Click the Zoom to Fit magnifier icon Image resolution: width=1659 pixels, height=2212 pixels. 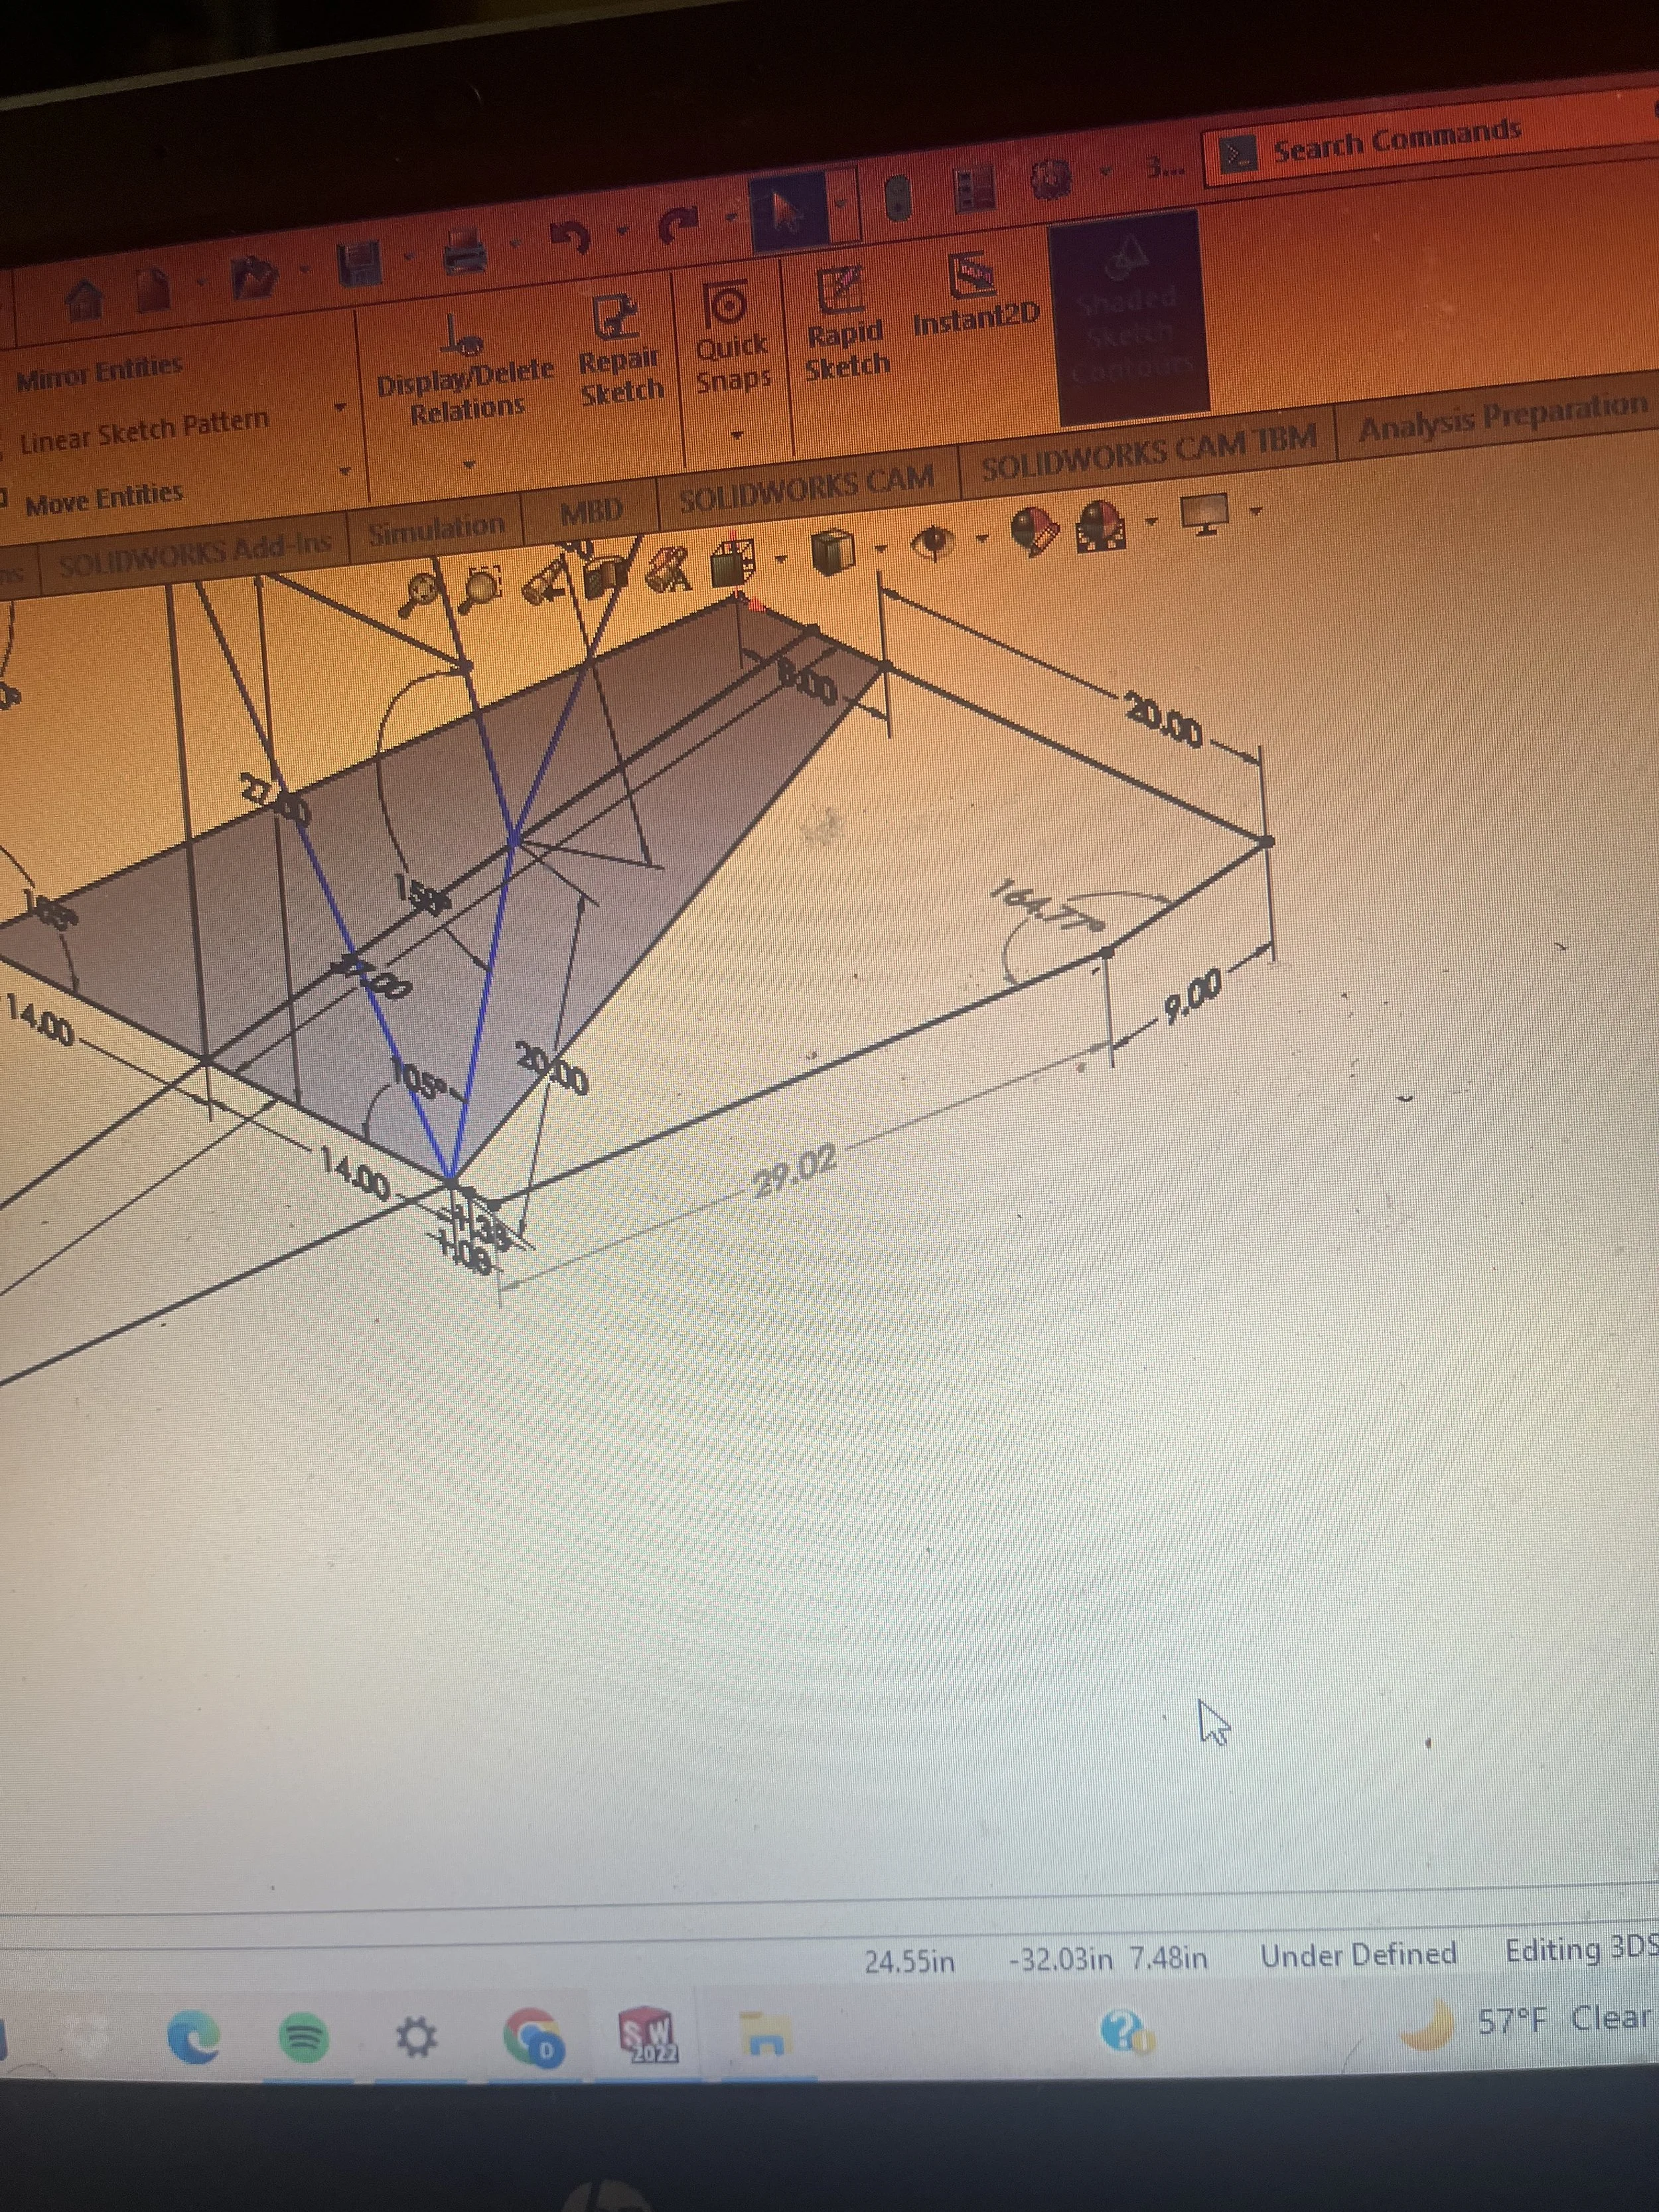point(422,592)
